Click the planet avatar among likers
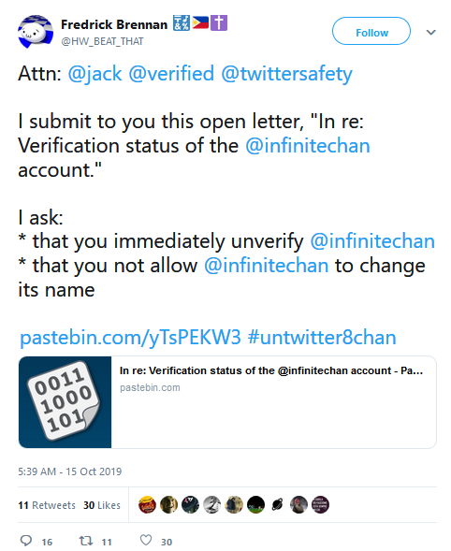The width and height of the screenshot is (451, 551). (x=277, y=504)
